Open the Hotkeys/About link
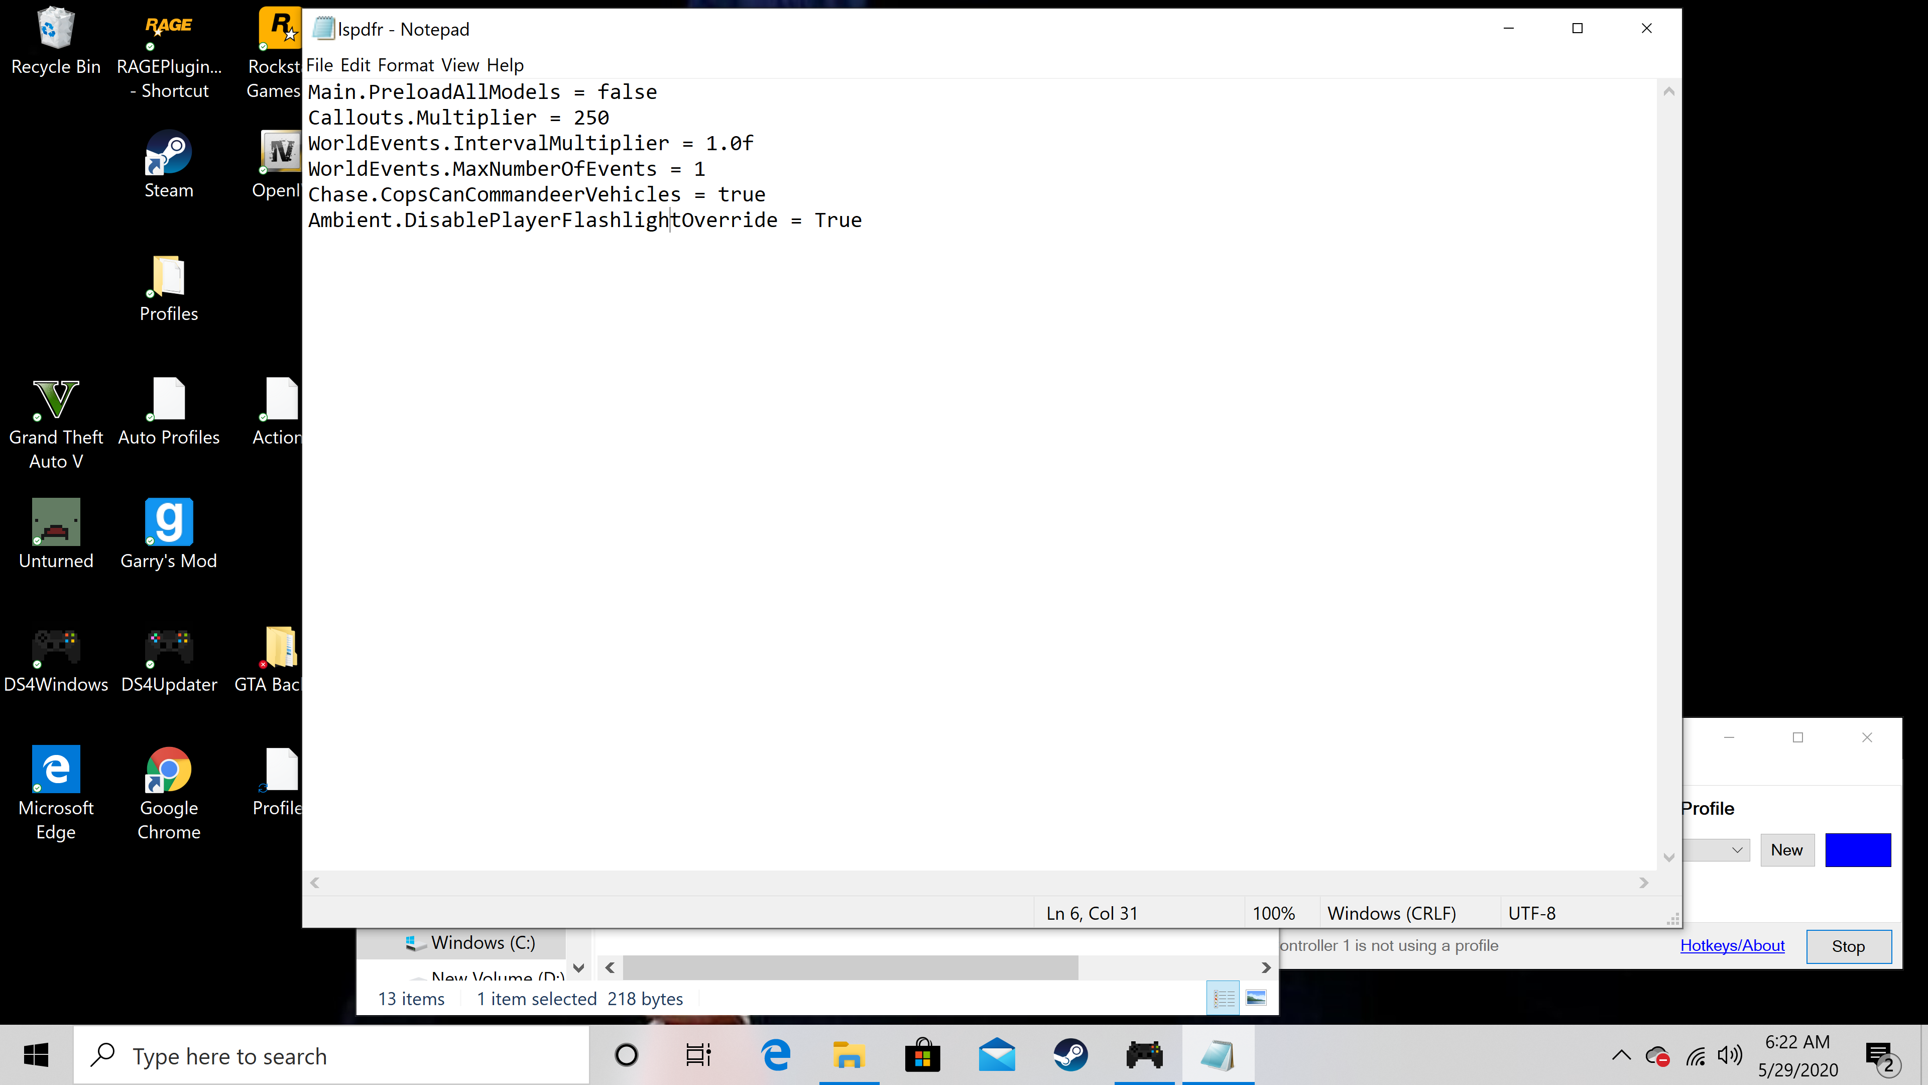 [1732, 945]
